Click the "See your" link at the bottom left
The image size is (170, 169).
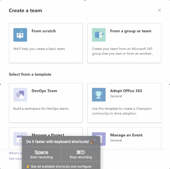pyautogui.click(x=15, y=158)
